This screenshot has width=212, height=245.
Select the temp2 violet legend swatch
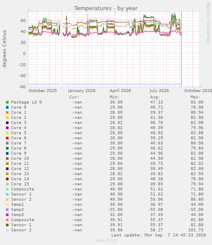[7, 210]
